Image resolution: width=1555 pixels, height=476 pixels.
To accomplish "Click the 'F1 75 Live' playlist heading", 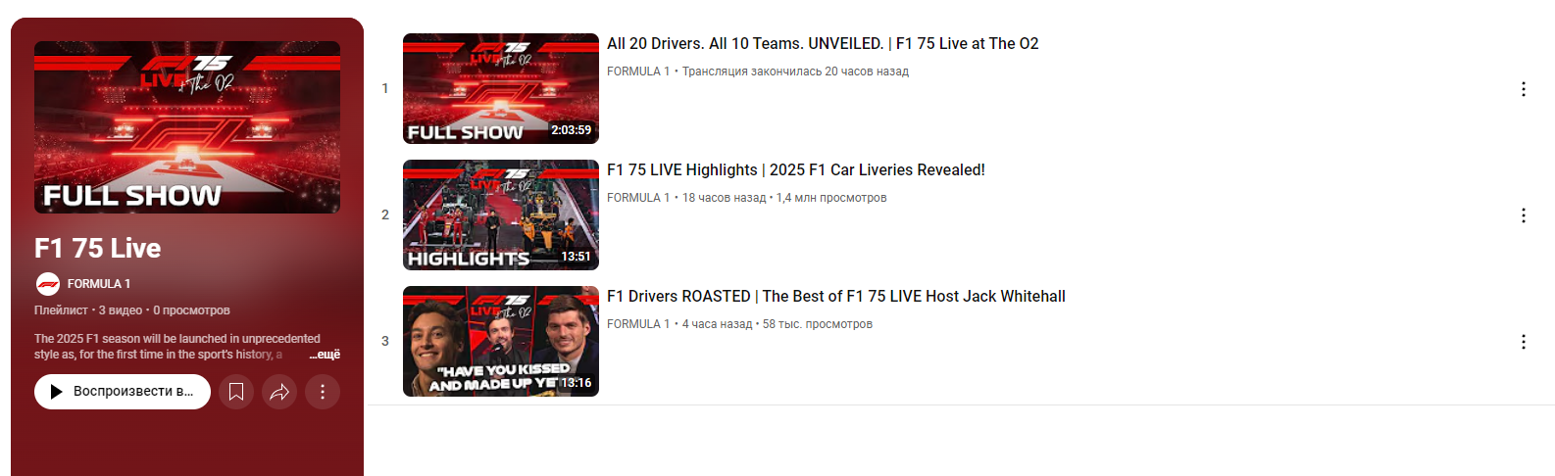I will (97, 249).
